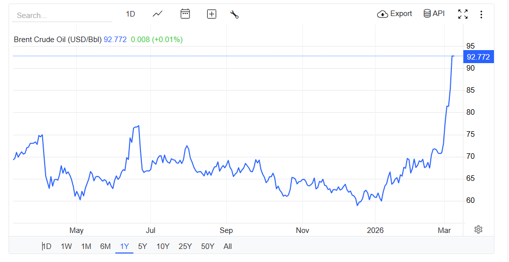Switch to 5Y time range
The image size is (509, 262).
click(143, 246)
